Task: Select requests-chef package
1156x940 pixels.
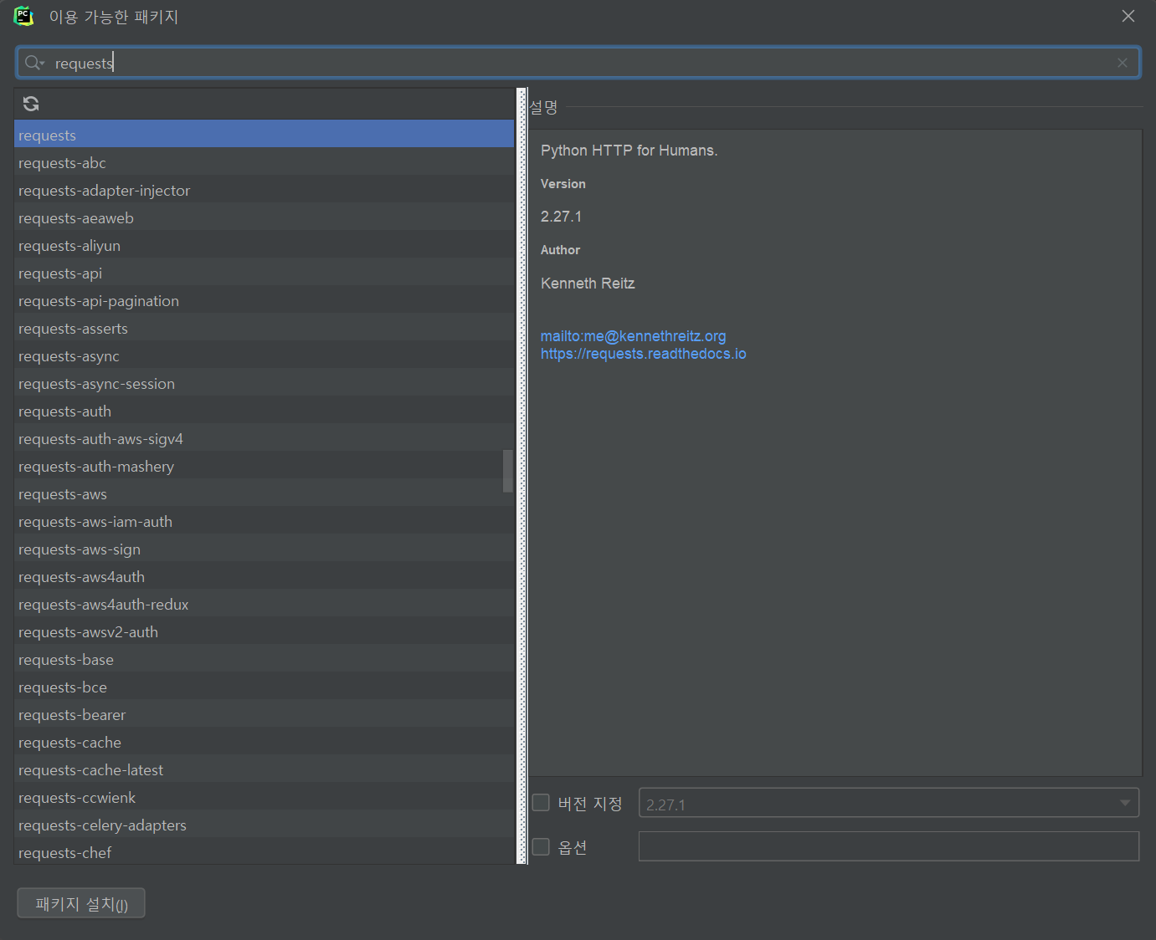Action: [x=264, y=851]
